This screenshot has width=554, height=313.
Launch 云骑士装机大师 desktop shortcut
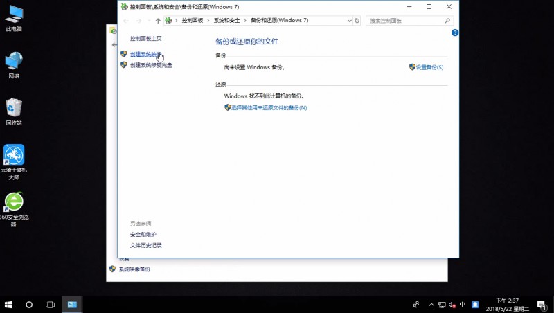click(14, 162)
